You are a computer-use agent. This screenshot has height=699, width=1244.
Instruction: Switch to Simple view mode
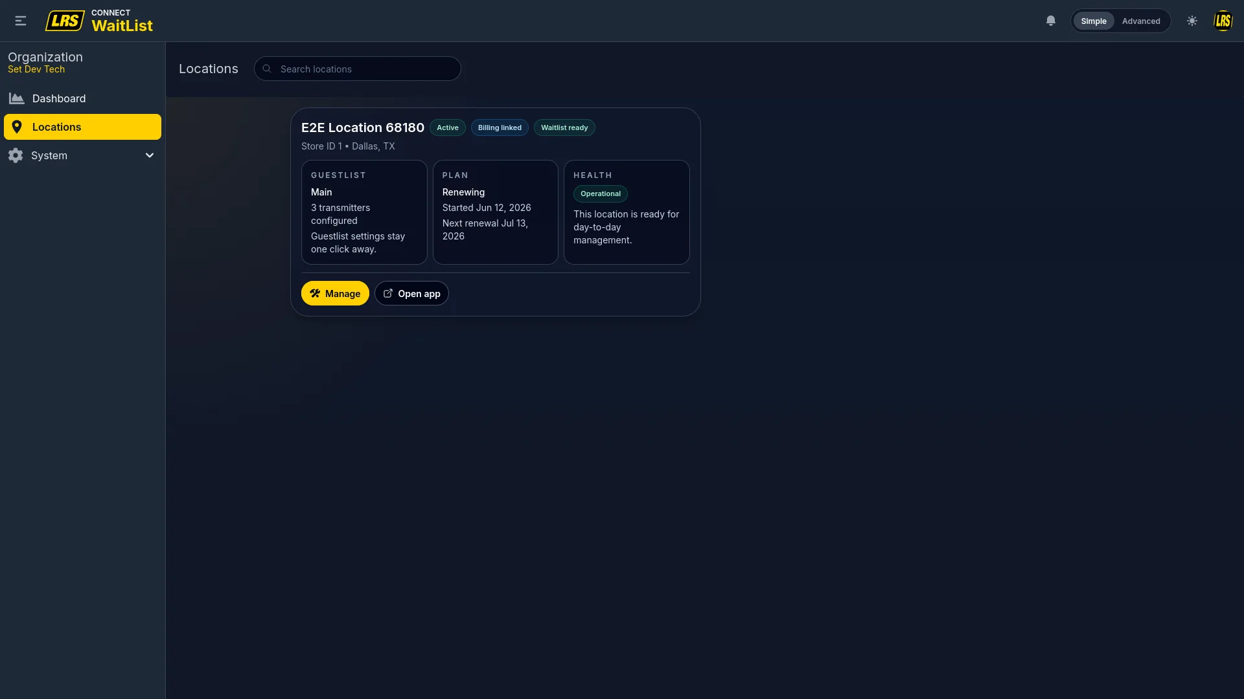click(1094, 21)
